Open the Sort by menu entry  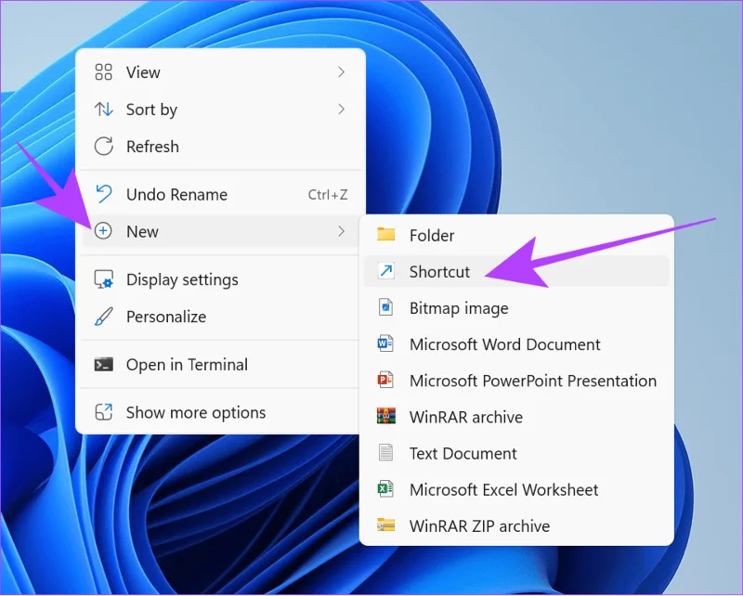pos(220,110)
